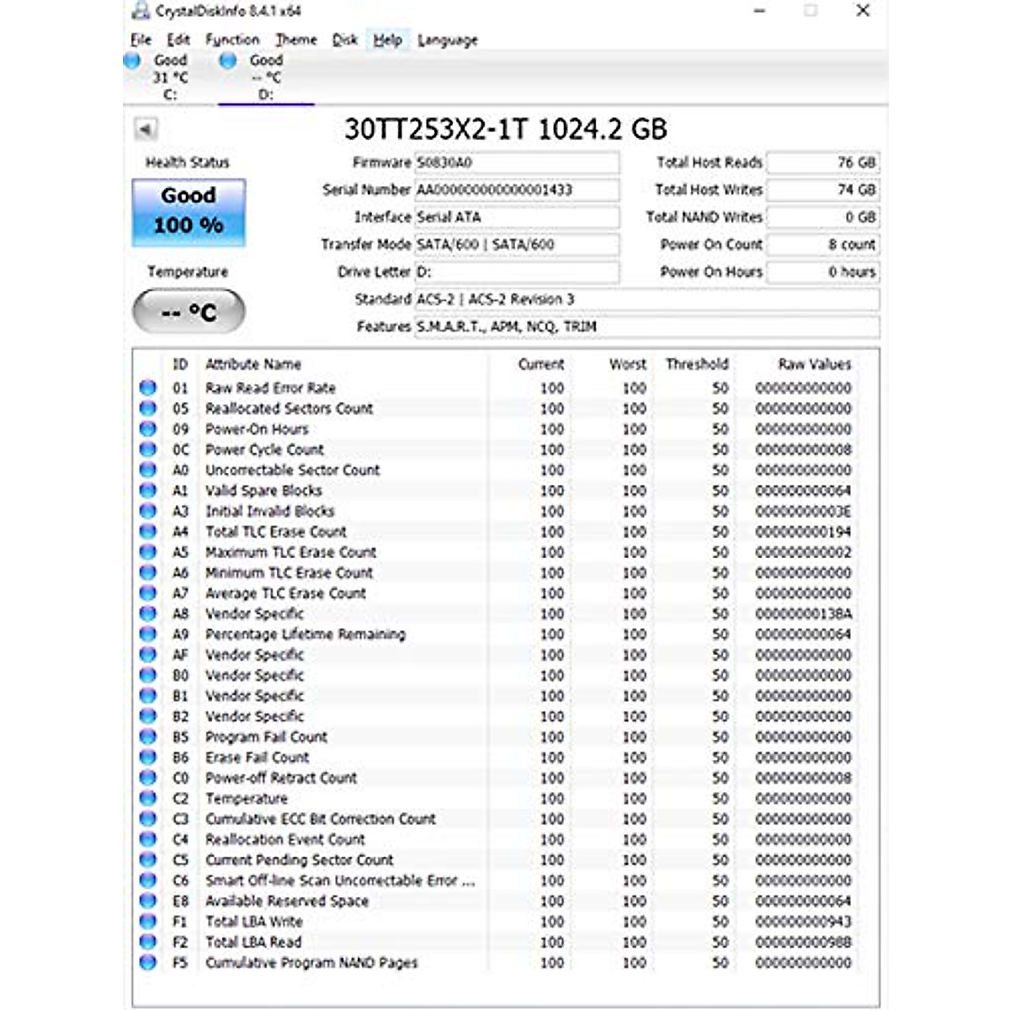The height and width of the screenshot is (1010, 1010).
Task: Open the File menu
Action: (141, 40)
